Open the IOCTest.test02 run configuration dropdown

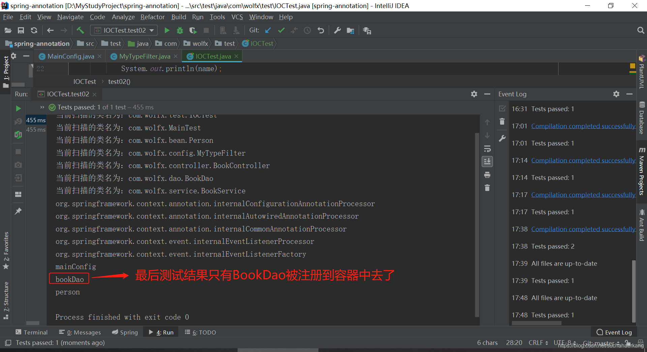point(124,30)
